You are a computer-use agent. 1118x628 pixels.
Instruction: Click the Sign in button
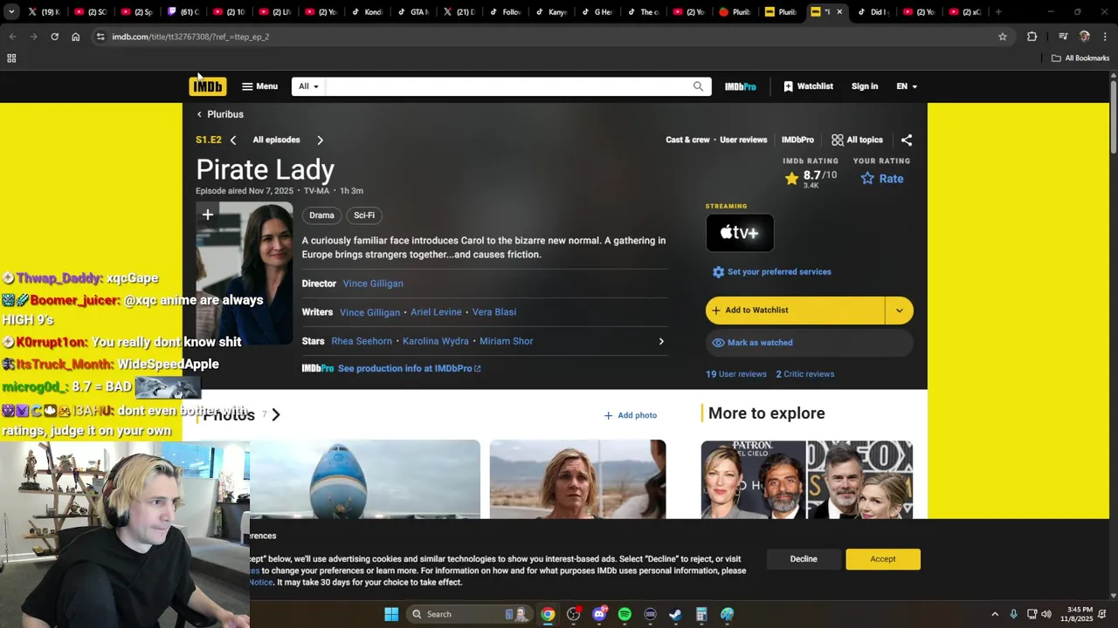(x=865, y=86)
